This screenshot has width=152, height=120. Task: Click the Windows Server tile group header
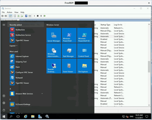click(53, 25)
